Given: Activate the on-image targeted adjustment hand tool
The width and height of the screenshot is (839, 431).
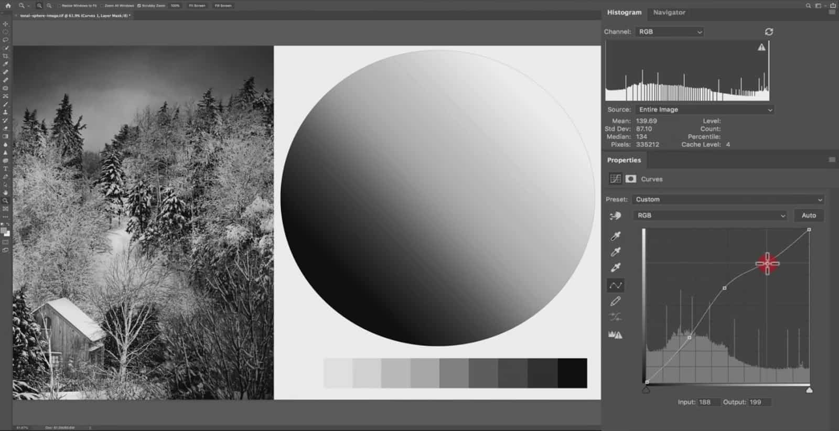Looking at the screenshot, I should 616,215.
